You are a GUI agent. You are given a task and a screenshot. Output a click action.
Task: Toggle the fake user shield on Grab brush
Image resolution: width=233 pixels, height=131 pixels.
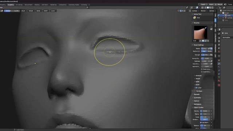203,41
